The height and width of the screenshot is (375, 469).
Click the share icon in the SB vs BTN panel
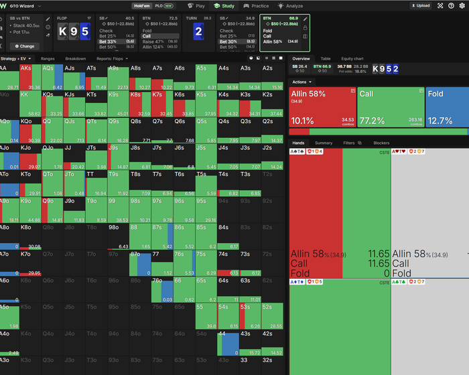[48, 35]
